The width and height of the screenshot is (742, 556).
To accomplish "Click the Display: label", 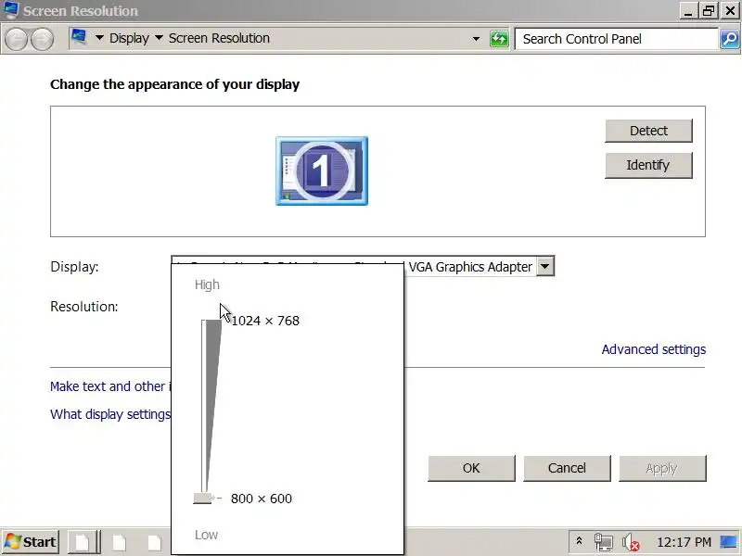I will pos(74,267).
